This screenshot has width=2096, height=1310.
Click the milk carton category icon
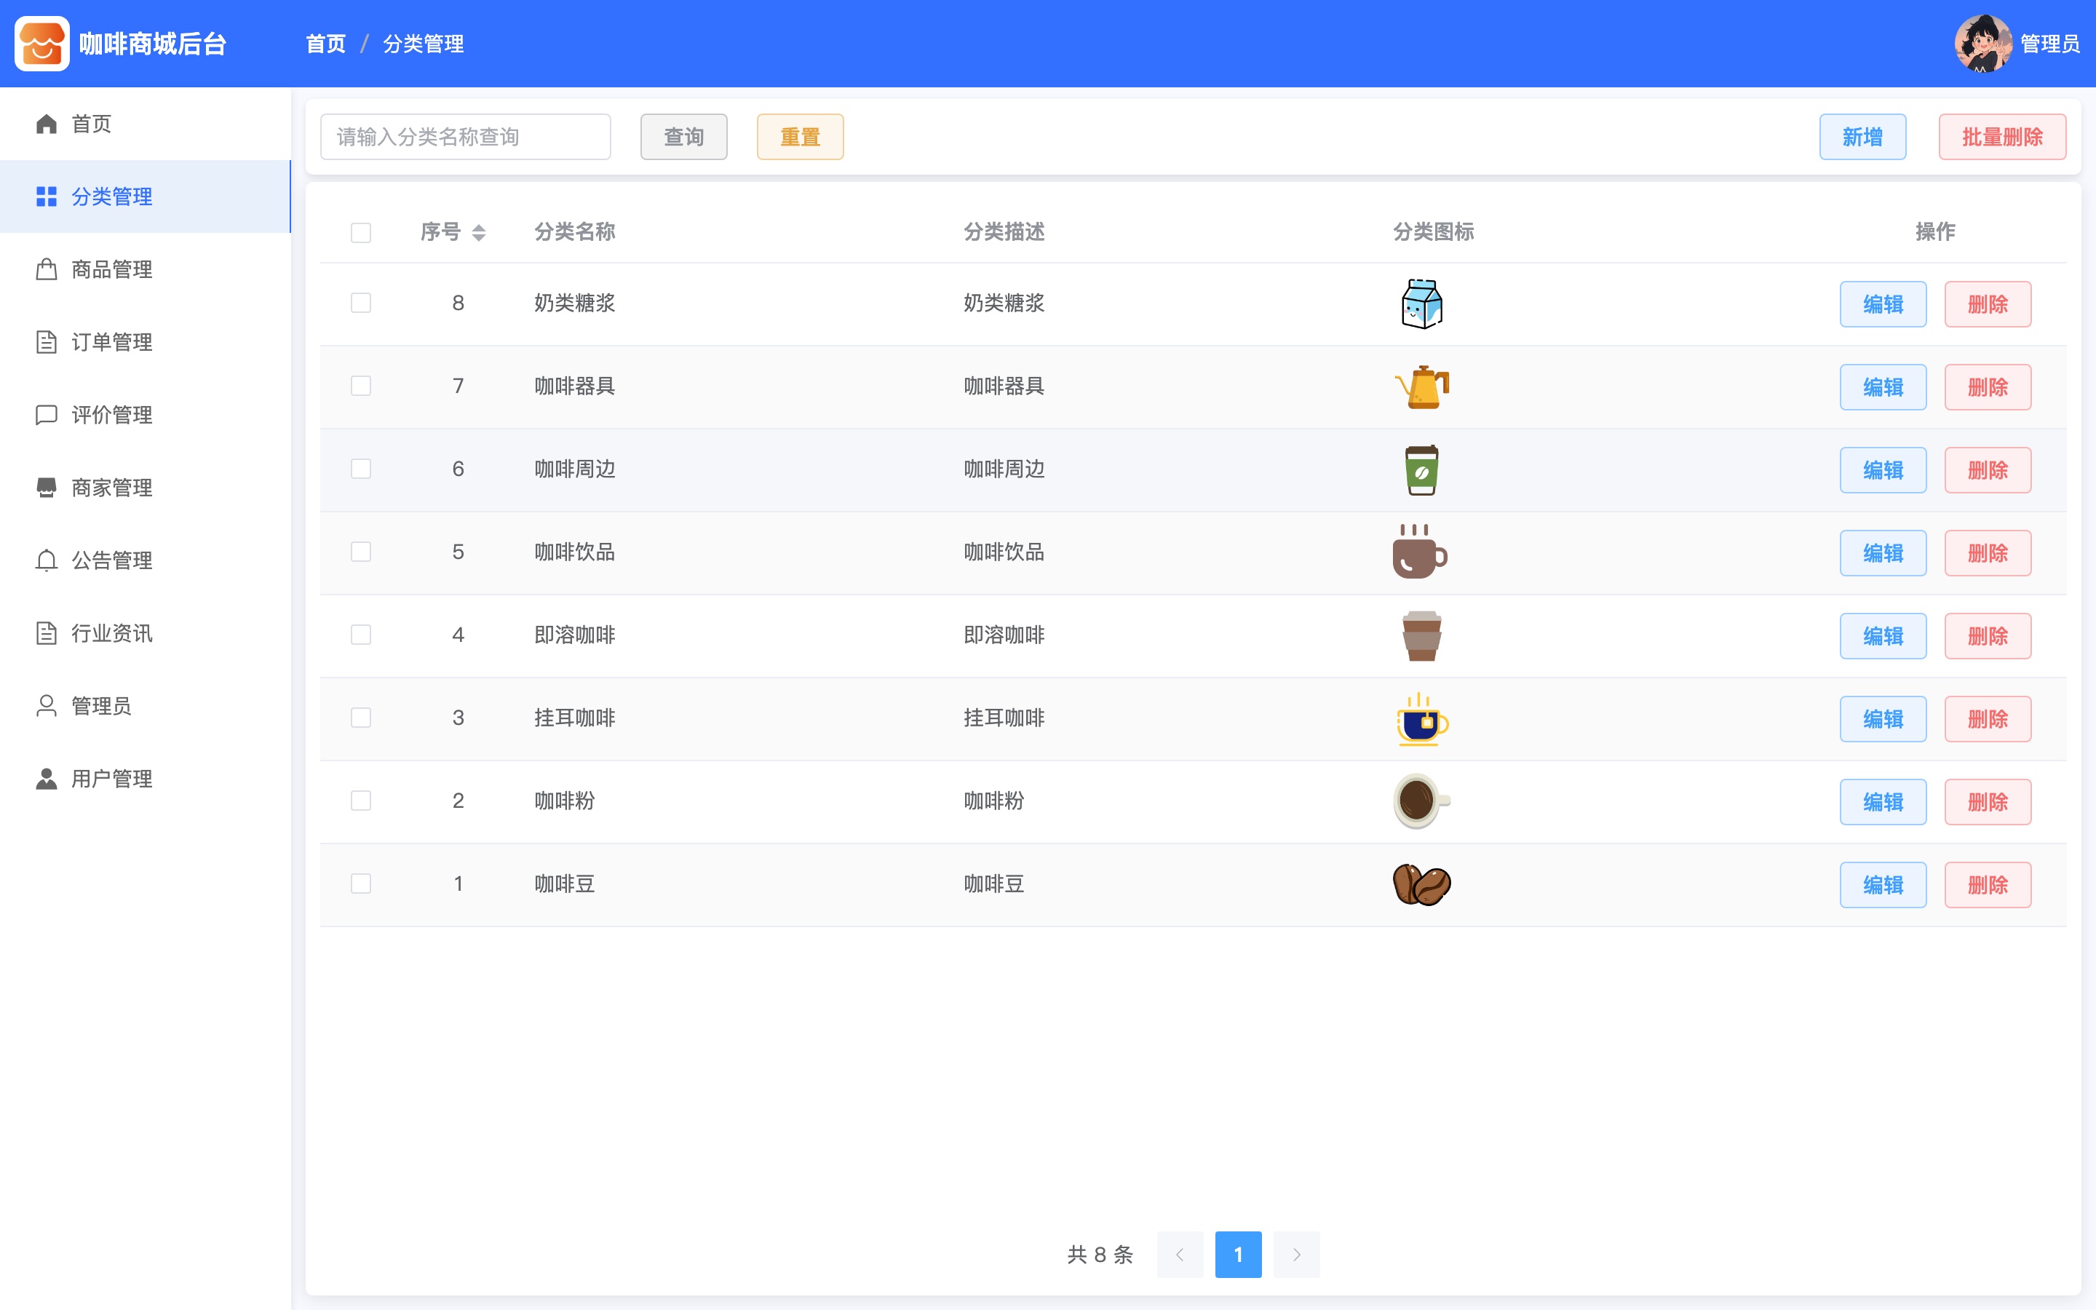[1421, 304]
